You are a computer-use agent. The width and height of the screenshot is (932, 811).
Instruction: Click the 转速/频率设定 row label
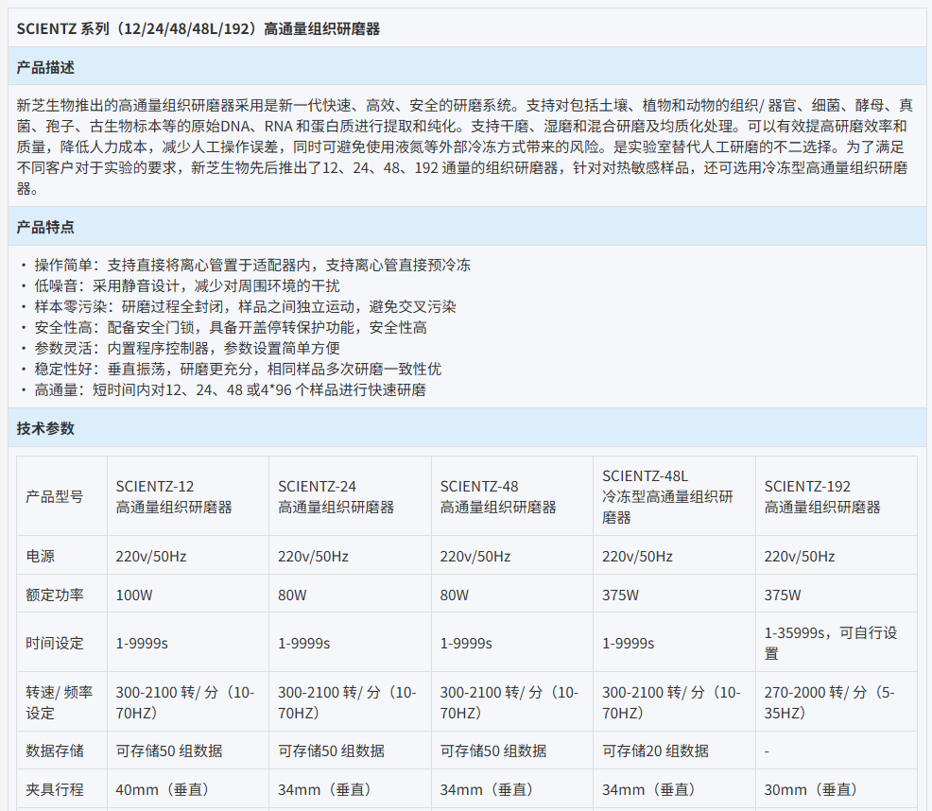pyautogui.click(x=60, y=702)
